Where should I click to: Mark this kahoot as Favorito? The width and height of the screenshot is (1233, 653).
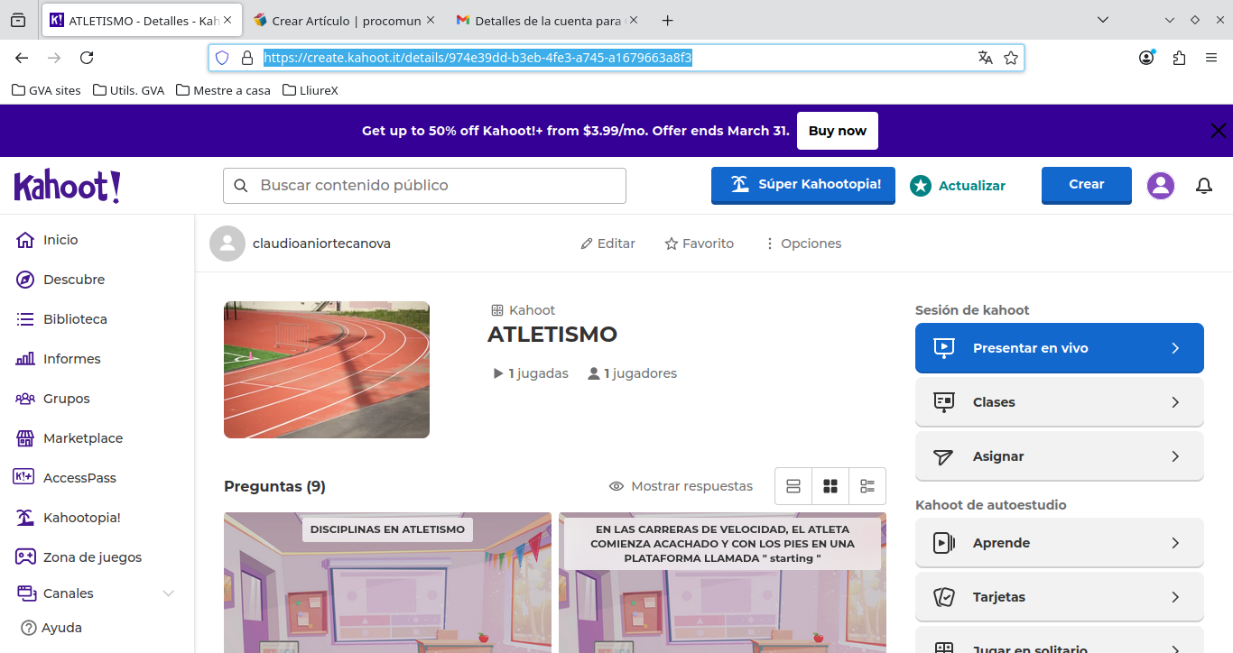tap(699, 243)
